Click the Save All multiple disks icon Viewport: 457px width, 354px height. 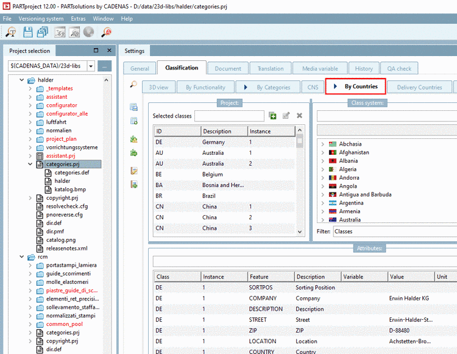point(43,33)
